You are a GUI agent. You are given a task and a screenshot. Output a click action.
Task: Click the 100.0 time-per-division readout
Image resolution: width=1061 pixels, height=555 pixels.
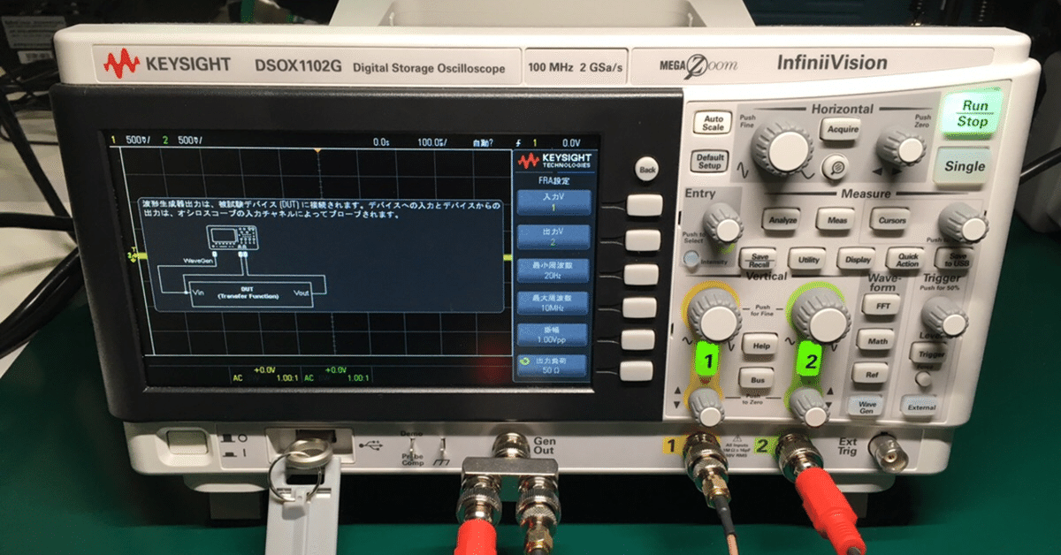point(432,141)
